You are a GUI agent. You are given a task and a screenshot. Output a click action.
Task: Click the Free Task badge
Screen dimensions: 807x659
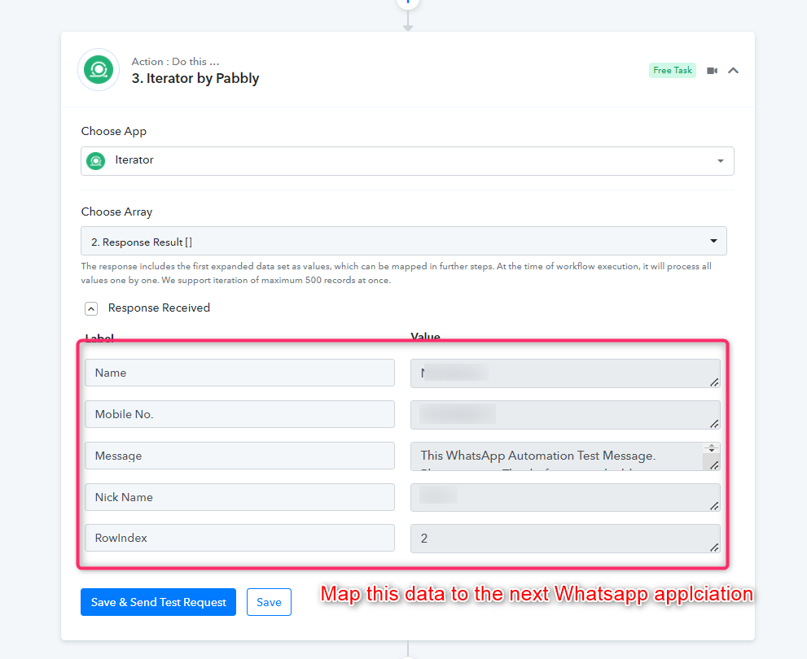pyautogui.click(x=673, y=71)
